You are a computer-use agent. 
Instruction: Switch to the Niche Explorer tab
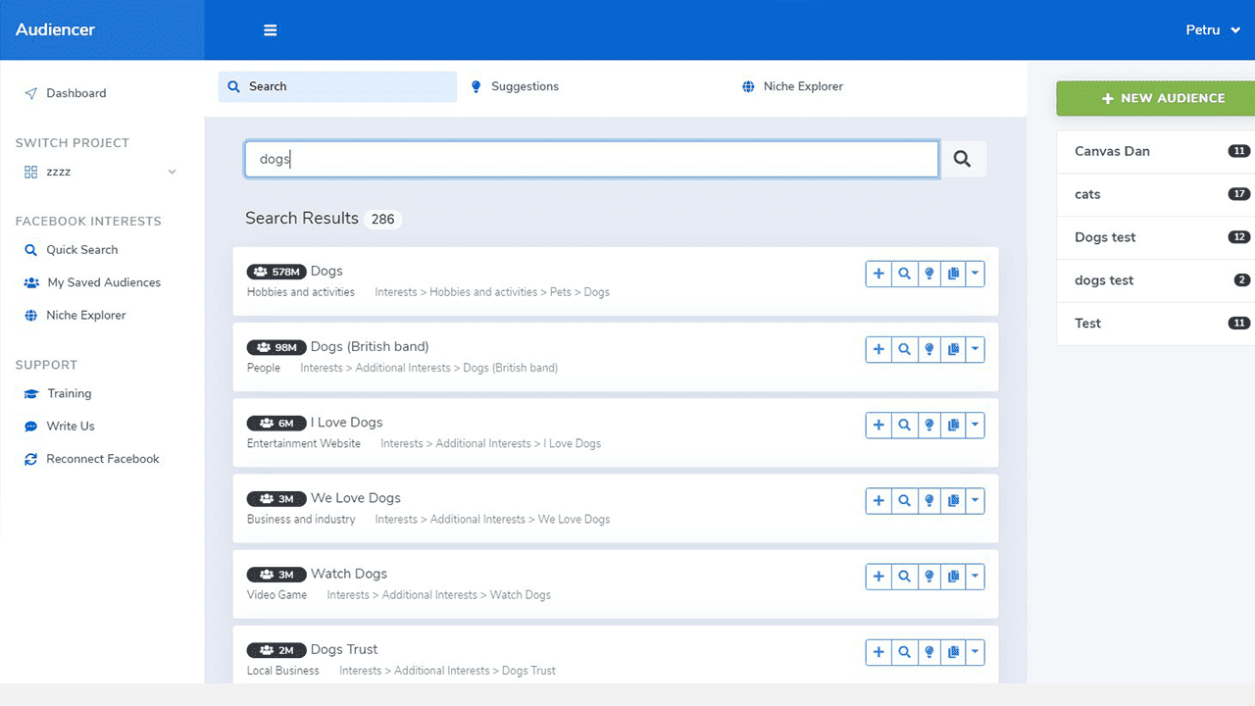click(802, 86)
